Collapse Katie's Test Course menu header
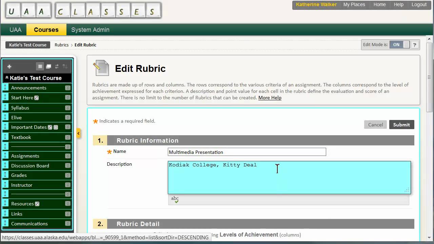Screen dimensions: 434x244 click(7, 78)
